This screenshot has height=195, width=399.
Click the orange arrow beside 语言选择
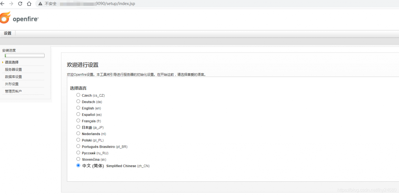tap(2, 62)
